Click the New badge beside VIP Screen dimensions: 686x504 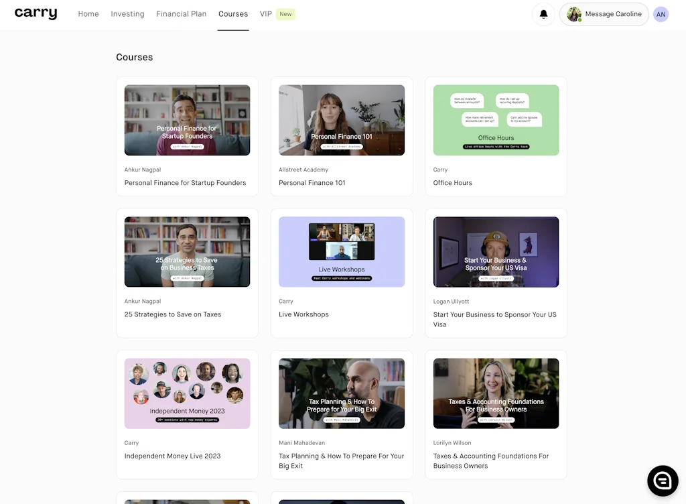click(285, 14)
